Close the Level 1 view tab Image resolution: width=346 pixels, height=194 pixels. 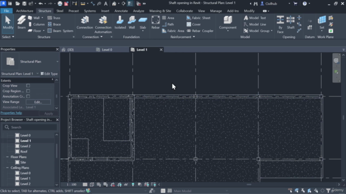coord(161,50)
